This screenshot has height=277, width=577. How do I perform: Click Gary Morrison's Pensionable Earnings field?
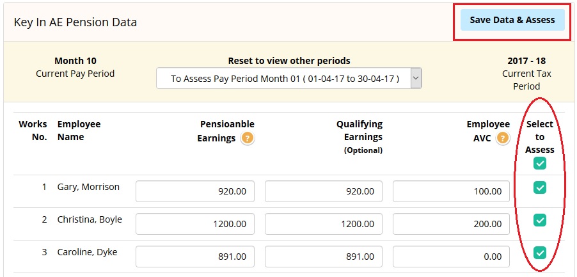click(195, 191)
